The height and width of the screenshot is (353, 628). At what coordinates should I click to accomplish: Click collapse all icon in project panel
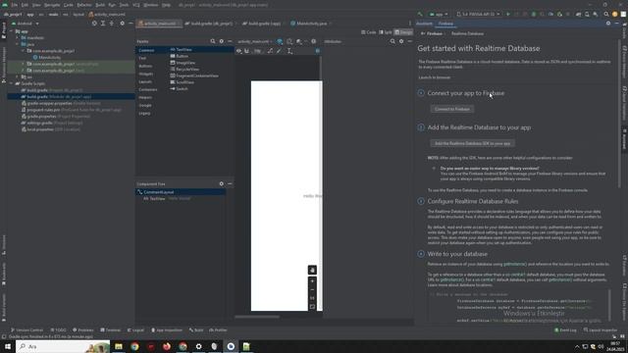click(x=112, y=24)
